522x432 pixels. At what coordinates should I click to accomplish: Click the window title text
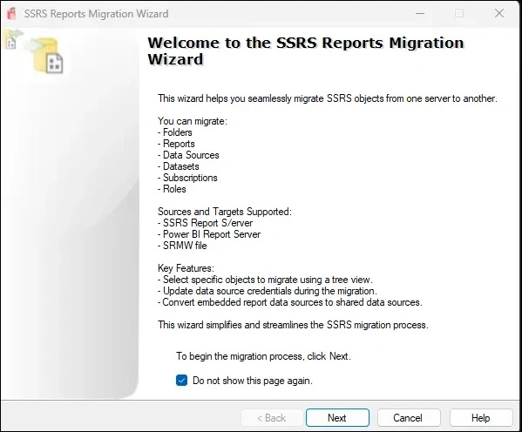[96, 14]
